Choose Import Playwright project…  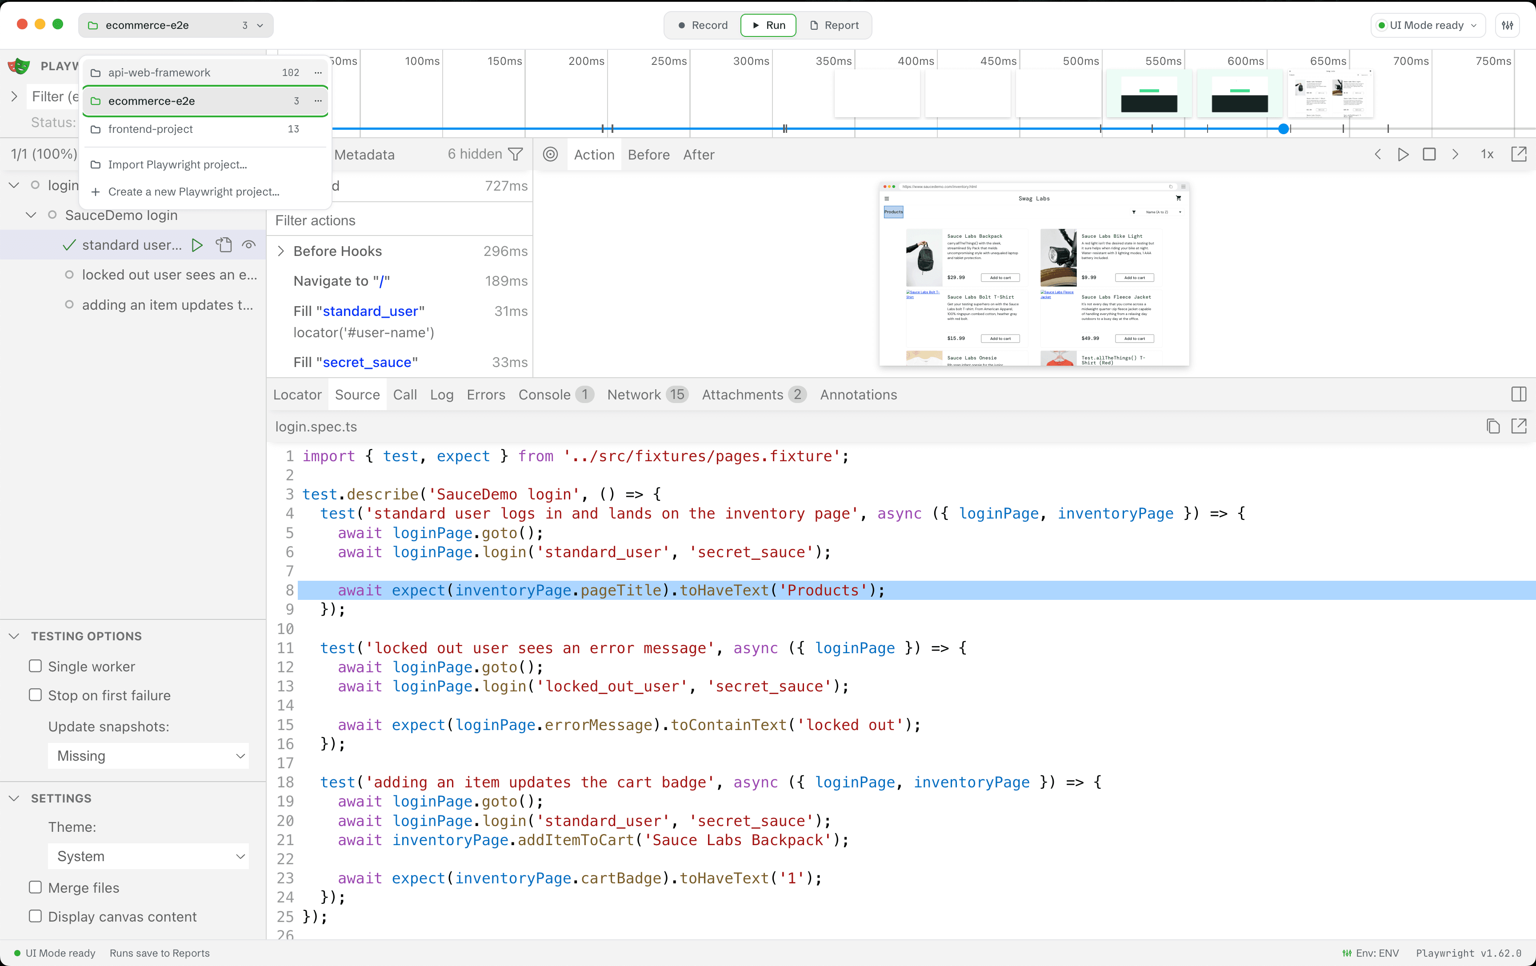pos(205,164)
